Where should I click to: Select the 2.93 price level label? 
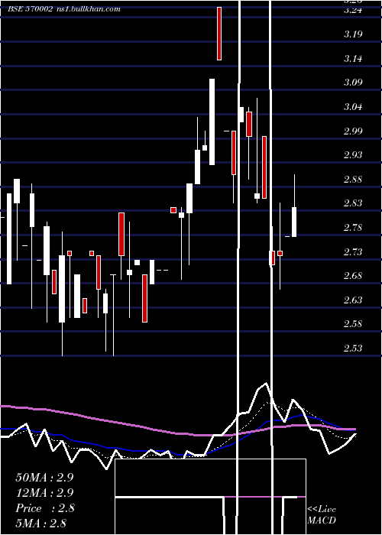point(353,155)
